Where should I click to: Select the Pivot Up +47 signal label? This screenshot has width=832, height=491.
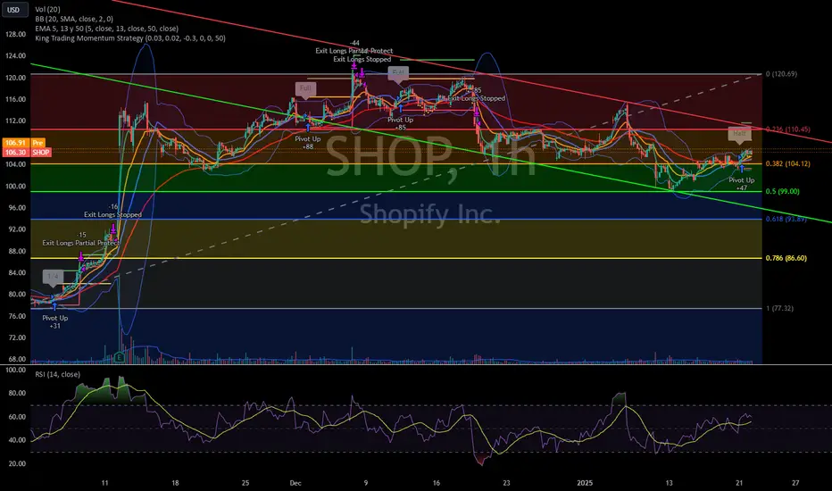741,184
